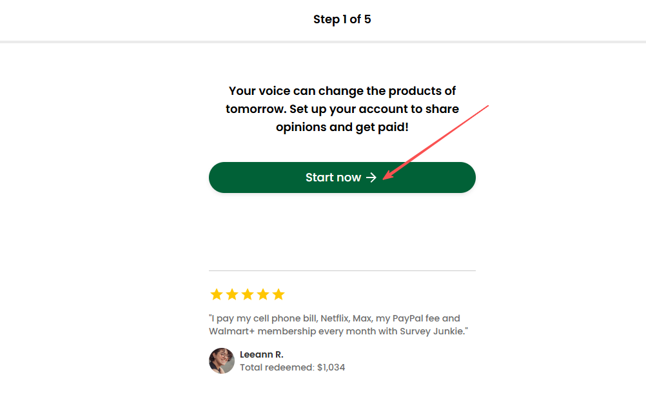Click the third (middle) rating star
This screenshot has width=646, height=406.
pyautogui.click(x=248, y=294)
